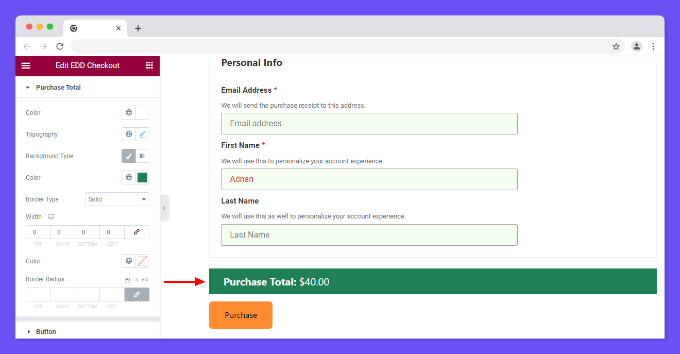Select gradient background type icon
680x354 pixels.
point(143,156)
